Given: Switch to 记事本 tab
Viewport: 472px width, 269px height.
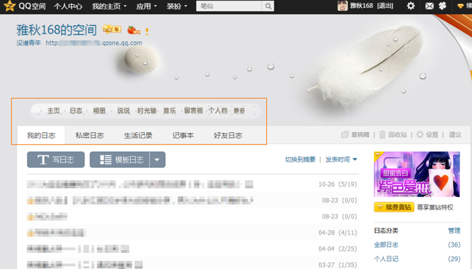Looking at the screenshot, I should click(183, 136).
